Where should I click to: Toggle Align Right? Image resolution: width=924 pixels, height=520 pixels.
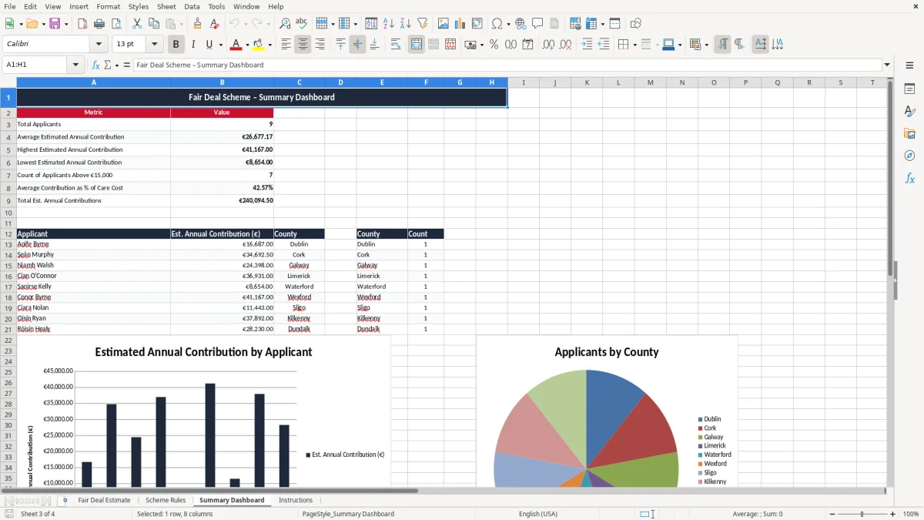click(x=320, y=45)
